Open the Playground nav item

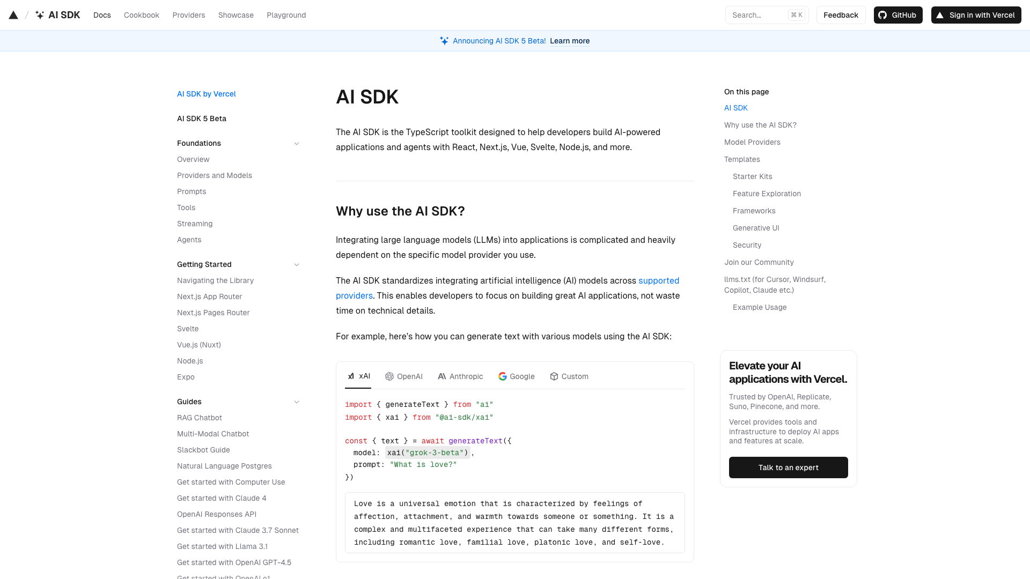[286, 15]
